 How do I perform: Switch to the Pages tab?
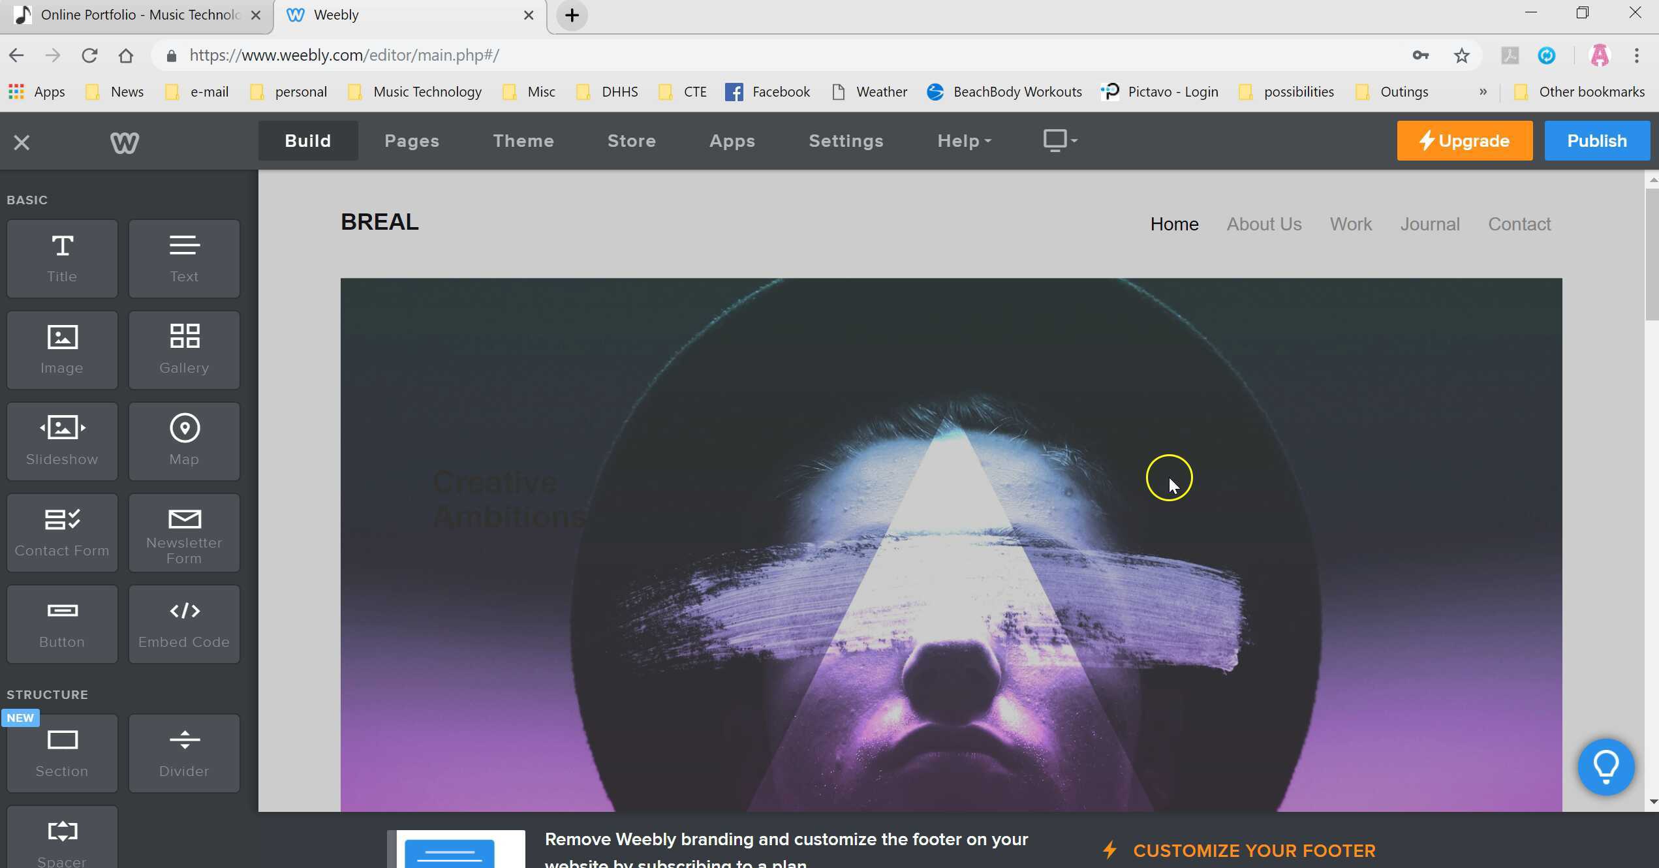click(411, 141)
